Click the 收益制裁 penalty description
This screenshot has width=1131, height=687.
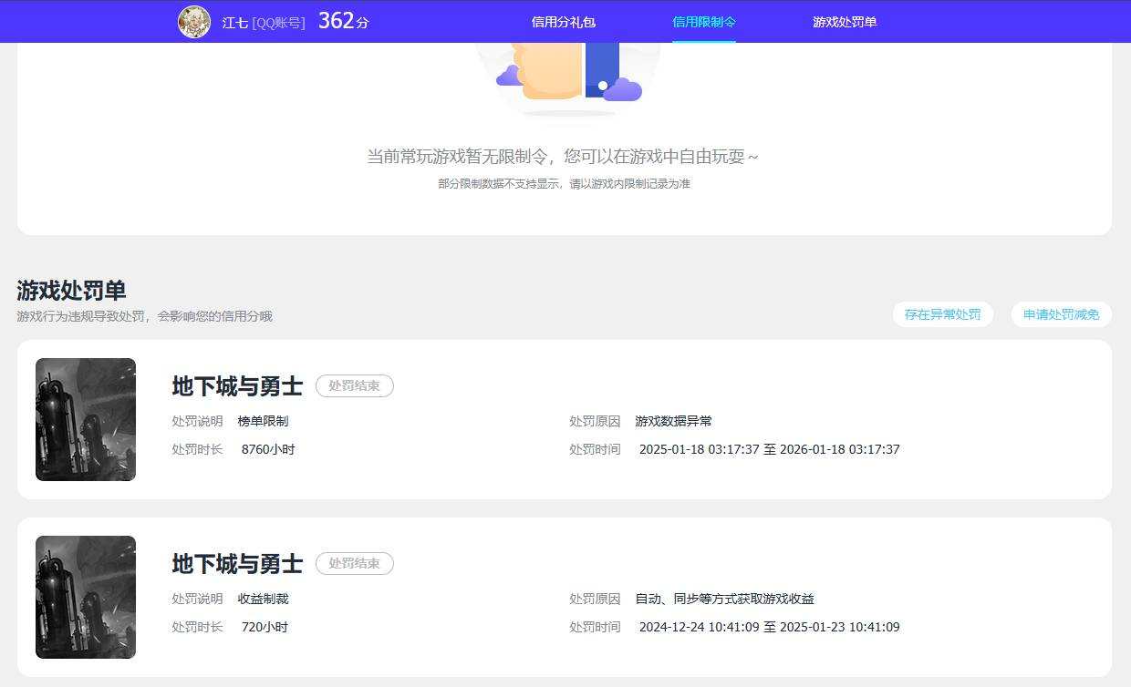tap(263, 599)
